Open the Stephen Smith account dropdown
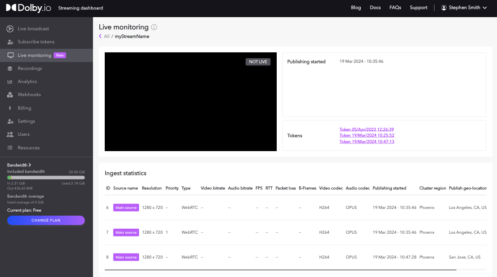The height and width of the screenshot is (277, 497). [464, 8]
